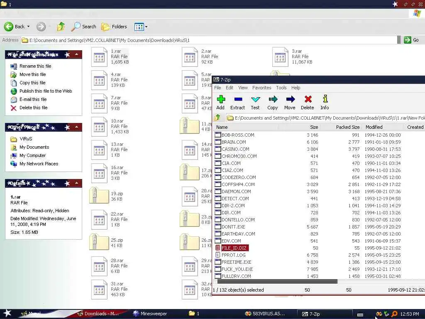Click Publish this file to the Web
The height and width of the screenshot is (319, 425).
click(46, 91)
